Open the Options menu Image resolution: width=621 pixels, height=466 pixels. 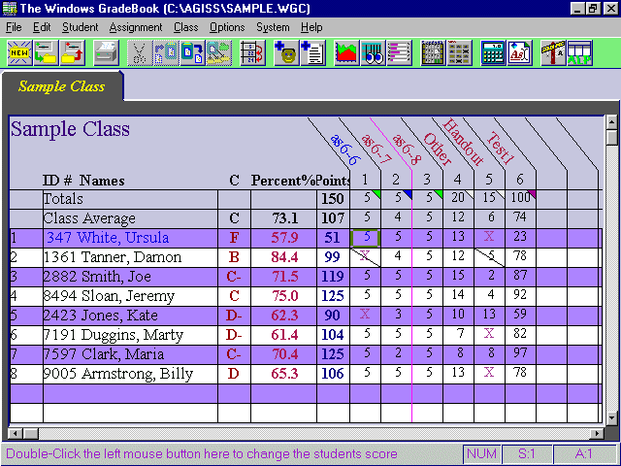tap(226, 27)
